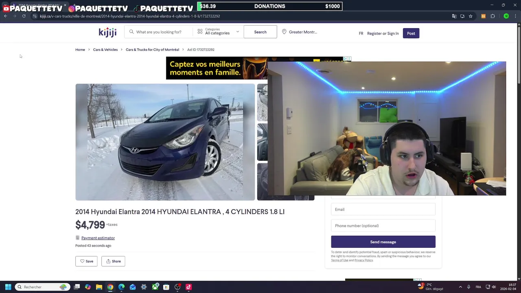This screenshot has height=293, width=521.
Task: Close the Hyundai Elantra browser tab
Action: click(65, 5)
